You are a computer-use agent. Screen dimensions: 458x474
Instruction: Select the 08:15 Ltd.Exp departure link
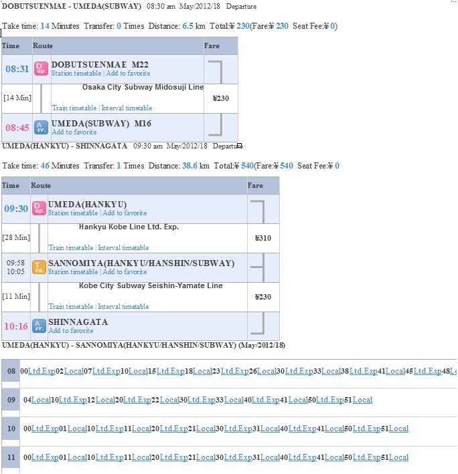tap(171, 371)
